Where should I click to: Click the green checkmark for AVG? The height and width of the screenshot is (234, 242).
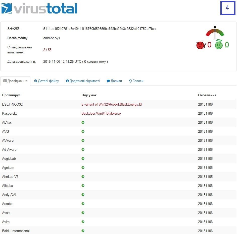pos(83,131)
